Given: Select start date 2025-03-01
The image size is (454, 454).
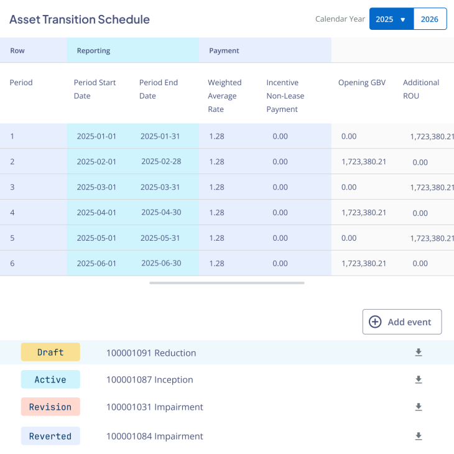Looking at the screenshot, I should coord(96,187).
